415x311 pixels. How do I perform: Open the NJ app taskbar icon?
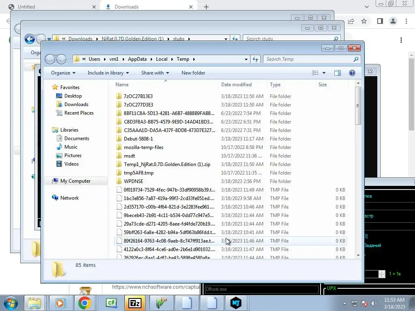235,303
